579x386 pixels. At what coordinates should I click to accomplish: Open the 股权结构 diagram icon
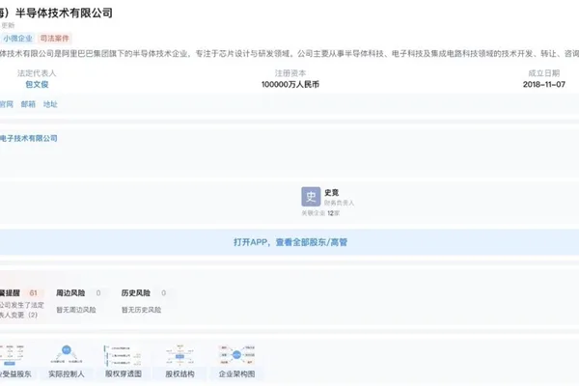(179, 356)
